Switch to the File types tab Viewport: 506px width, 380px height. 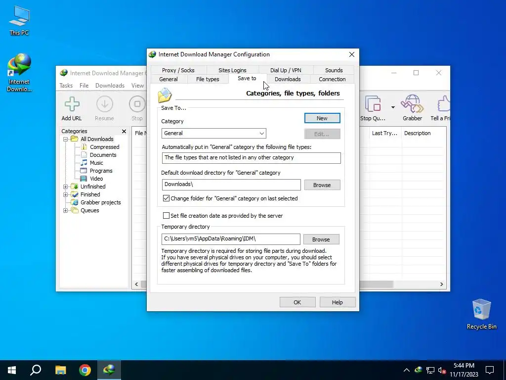pyautogui.click(x=208, y=79)
